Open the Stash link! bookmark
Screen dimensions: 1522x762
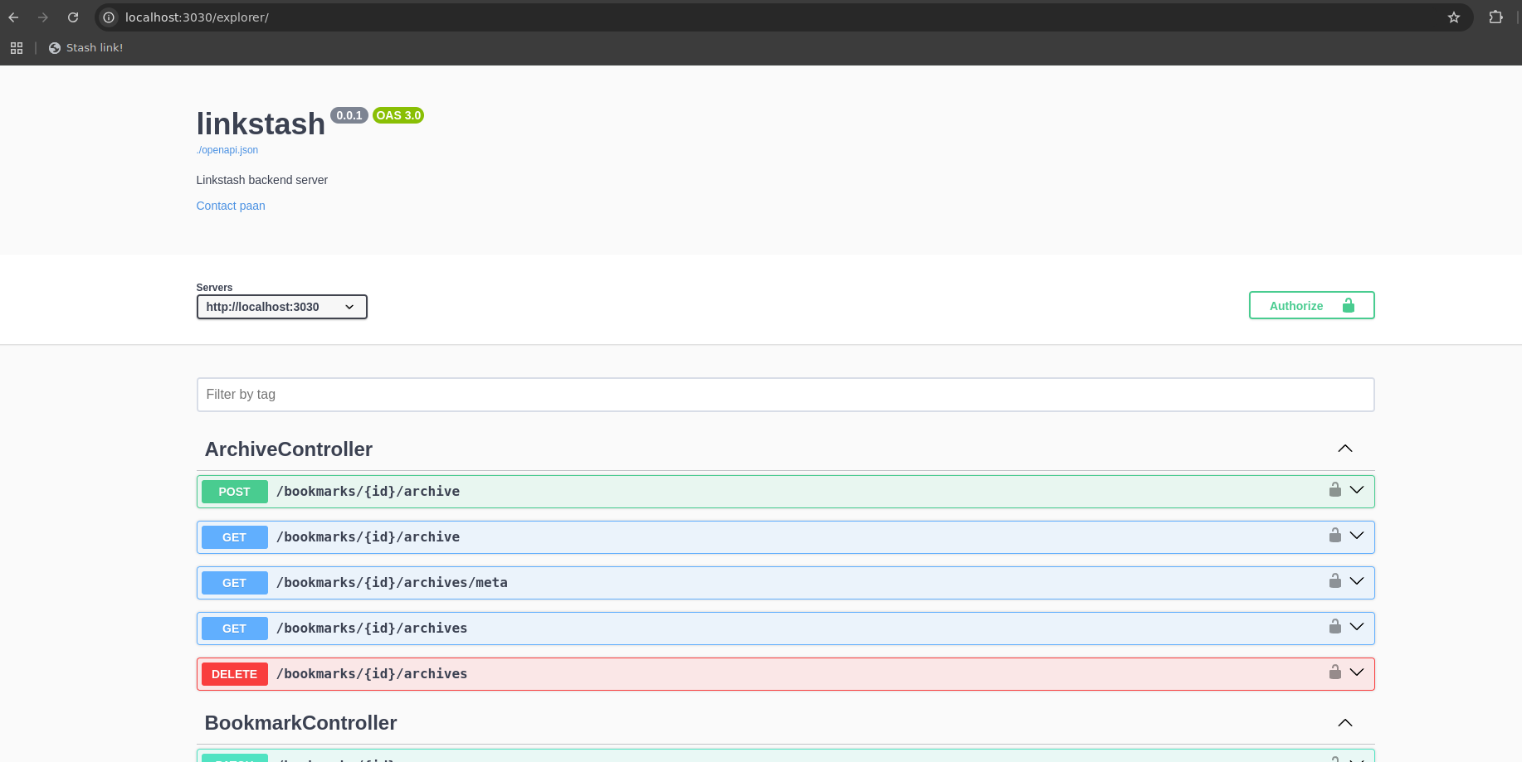click(86, 48)
